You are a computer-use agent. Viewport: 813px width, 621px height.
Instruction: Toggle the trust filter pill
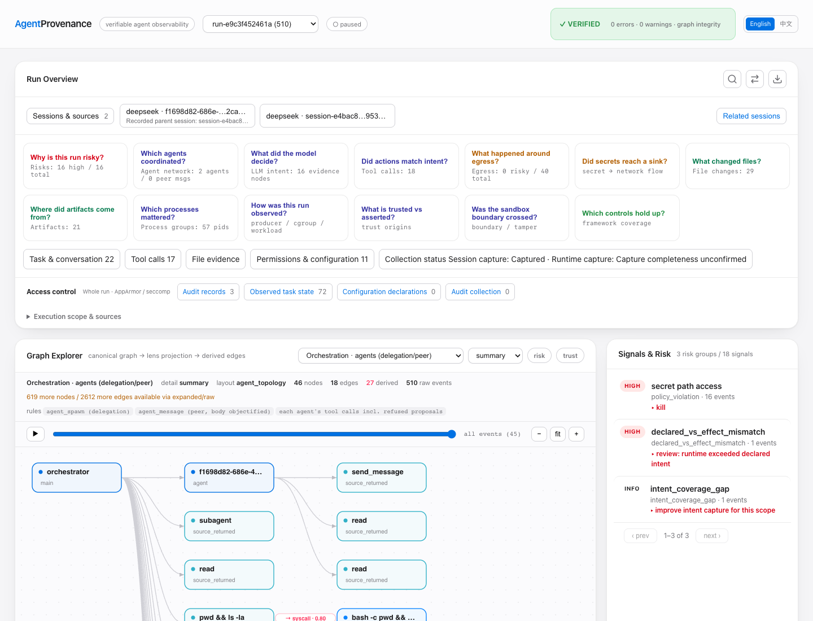570,356
